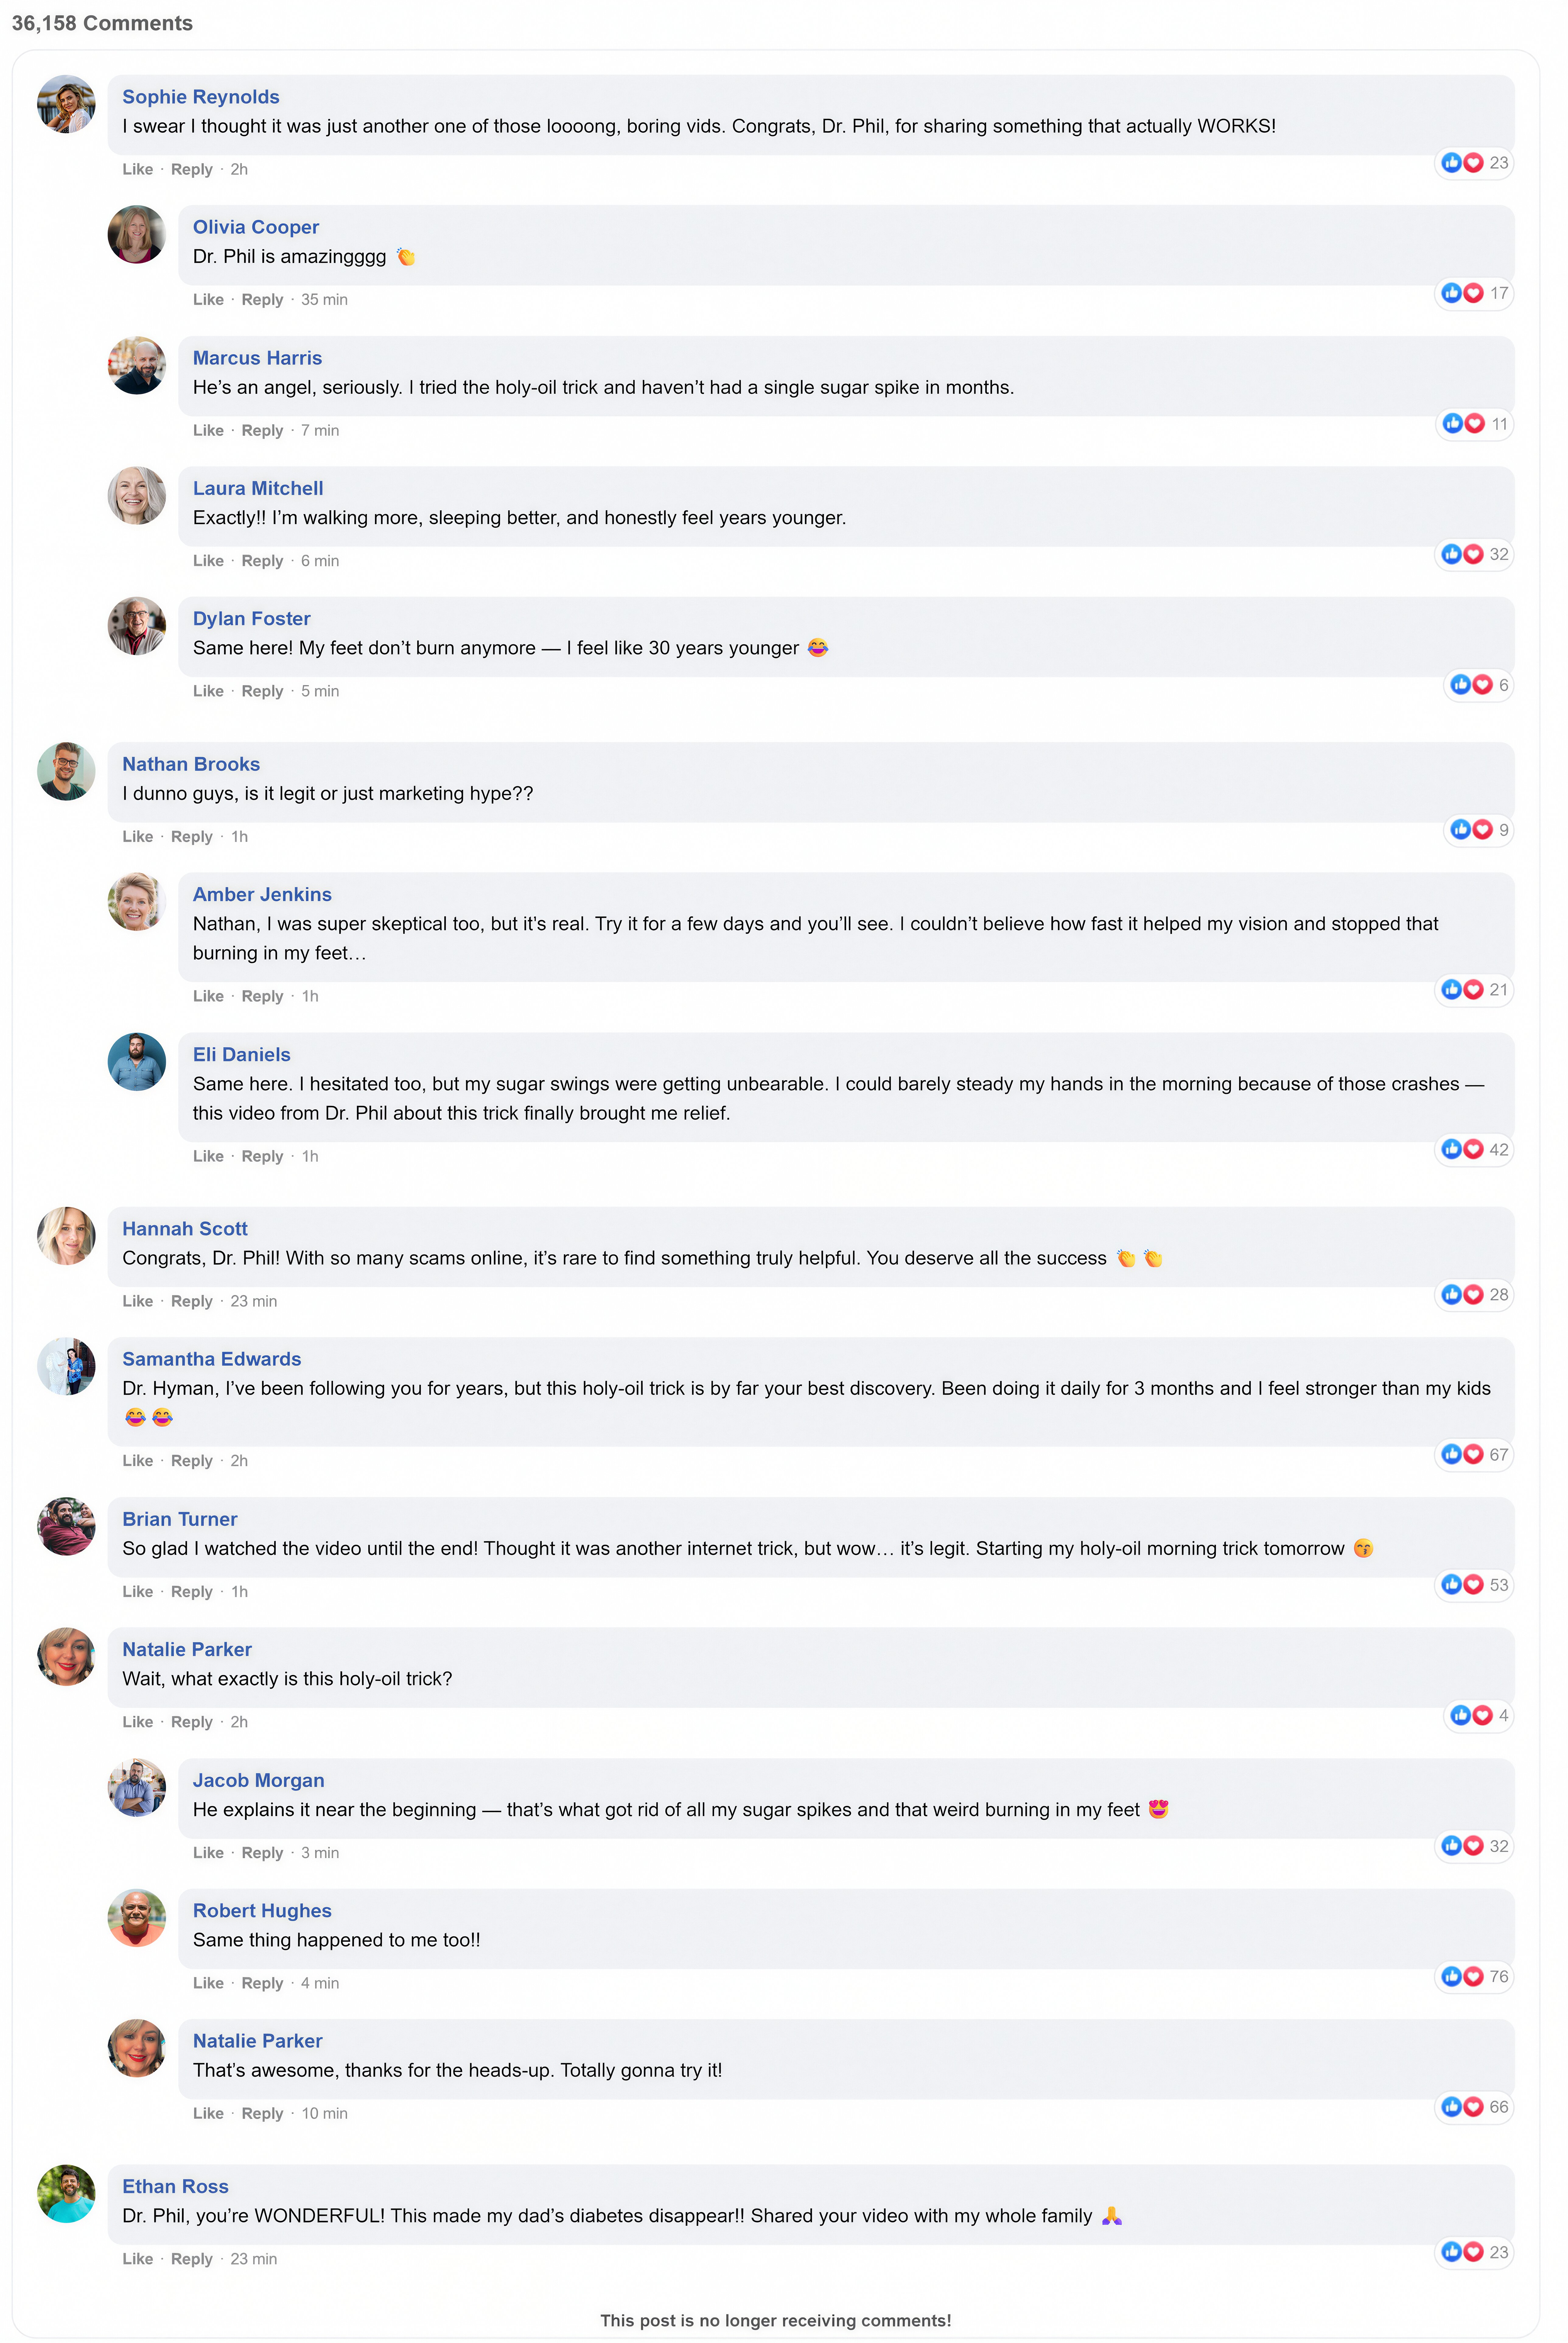Visit Ethan Ross' profile name link
Screen dimensions: 1568x2343
pos(175,2187)
